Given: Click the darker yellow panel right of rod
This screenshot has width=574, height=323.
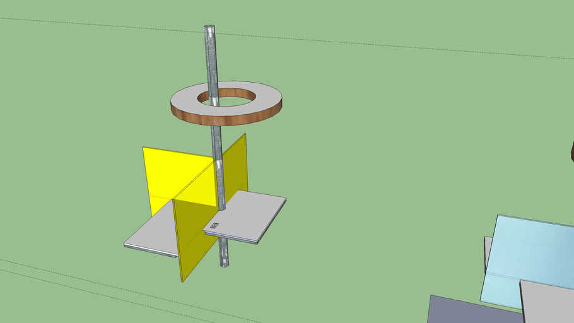Looking at the screenshot, I should point(237,167).
